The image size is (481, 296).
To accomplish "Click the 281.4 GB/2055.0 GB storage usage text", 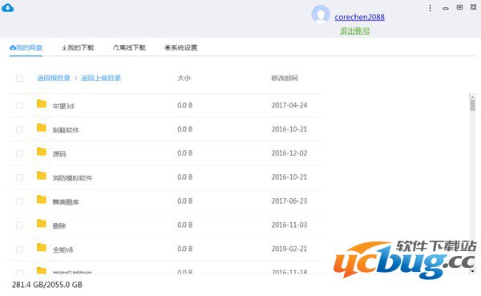I will coord(47,285).
